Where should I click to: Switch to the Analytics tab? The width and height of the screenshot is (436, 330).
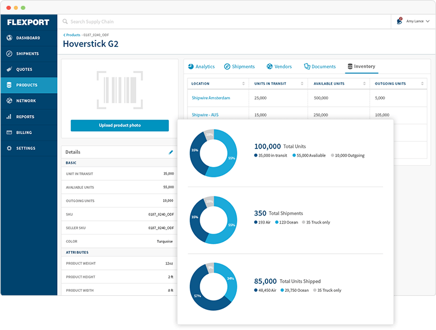[x=202, y=66]
